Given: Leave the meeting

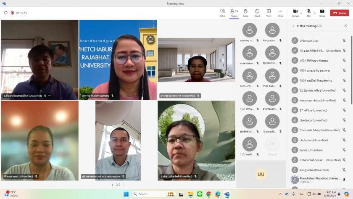Looking at the screenshot, I should tap(340, 13).
